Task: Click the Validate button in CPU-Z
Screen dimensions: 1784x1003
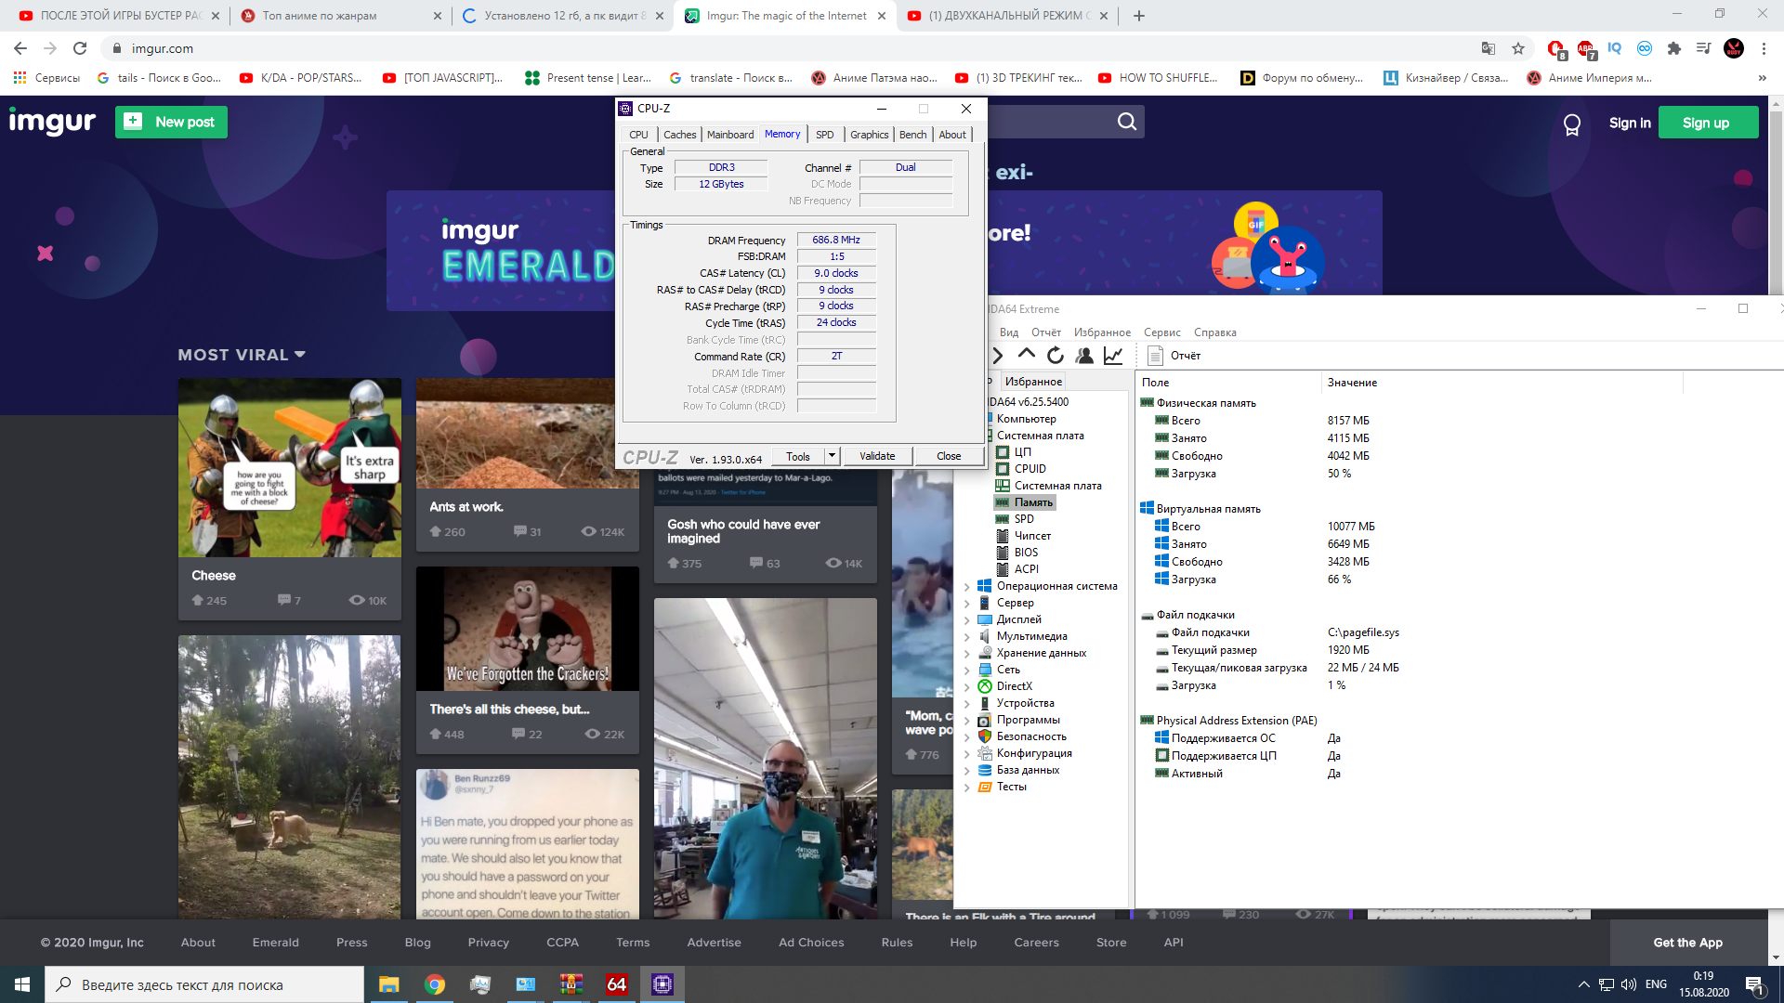Action: point(877,456)
